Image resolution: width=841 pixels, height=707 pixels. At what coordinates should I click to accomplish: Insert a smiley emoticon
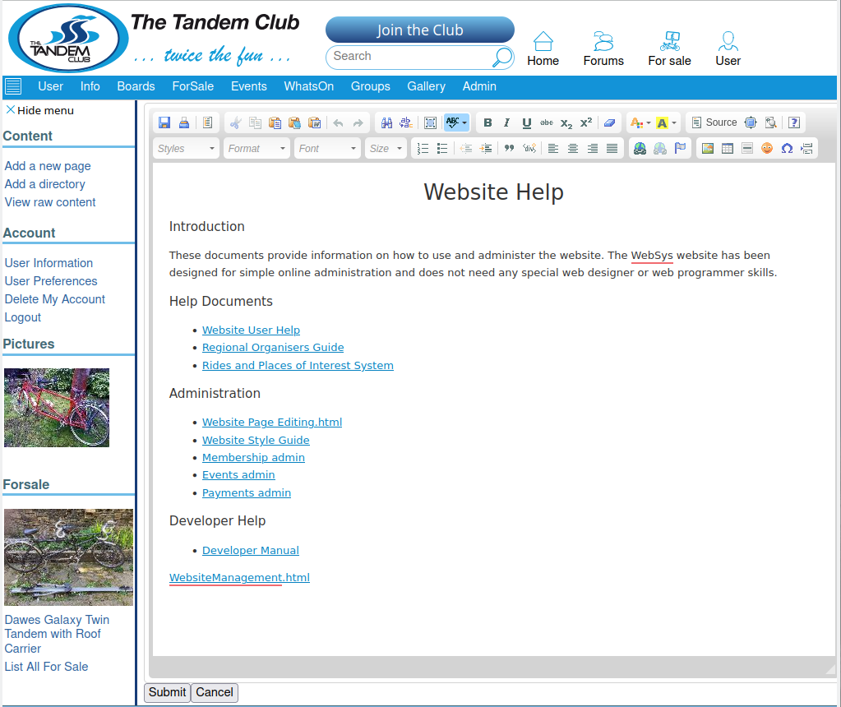point(767,148)
